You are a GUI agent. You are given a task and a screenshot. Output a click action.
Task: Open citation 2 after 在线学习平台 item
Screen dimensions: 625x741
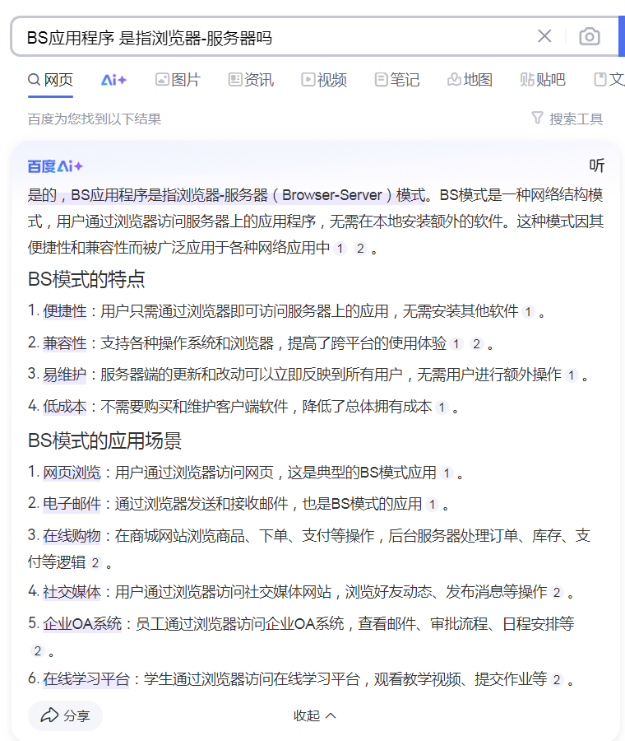point(557,680)
